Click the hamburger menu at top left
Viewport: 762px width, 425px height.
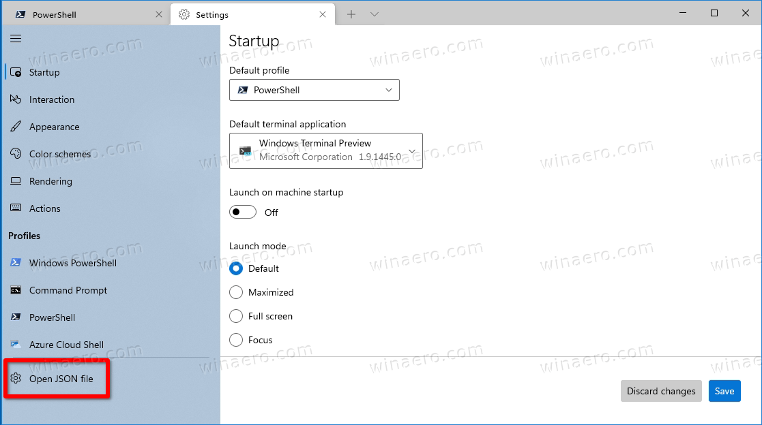pyautogui.click(x=16, y=38)
